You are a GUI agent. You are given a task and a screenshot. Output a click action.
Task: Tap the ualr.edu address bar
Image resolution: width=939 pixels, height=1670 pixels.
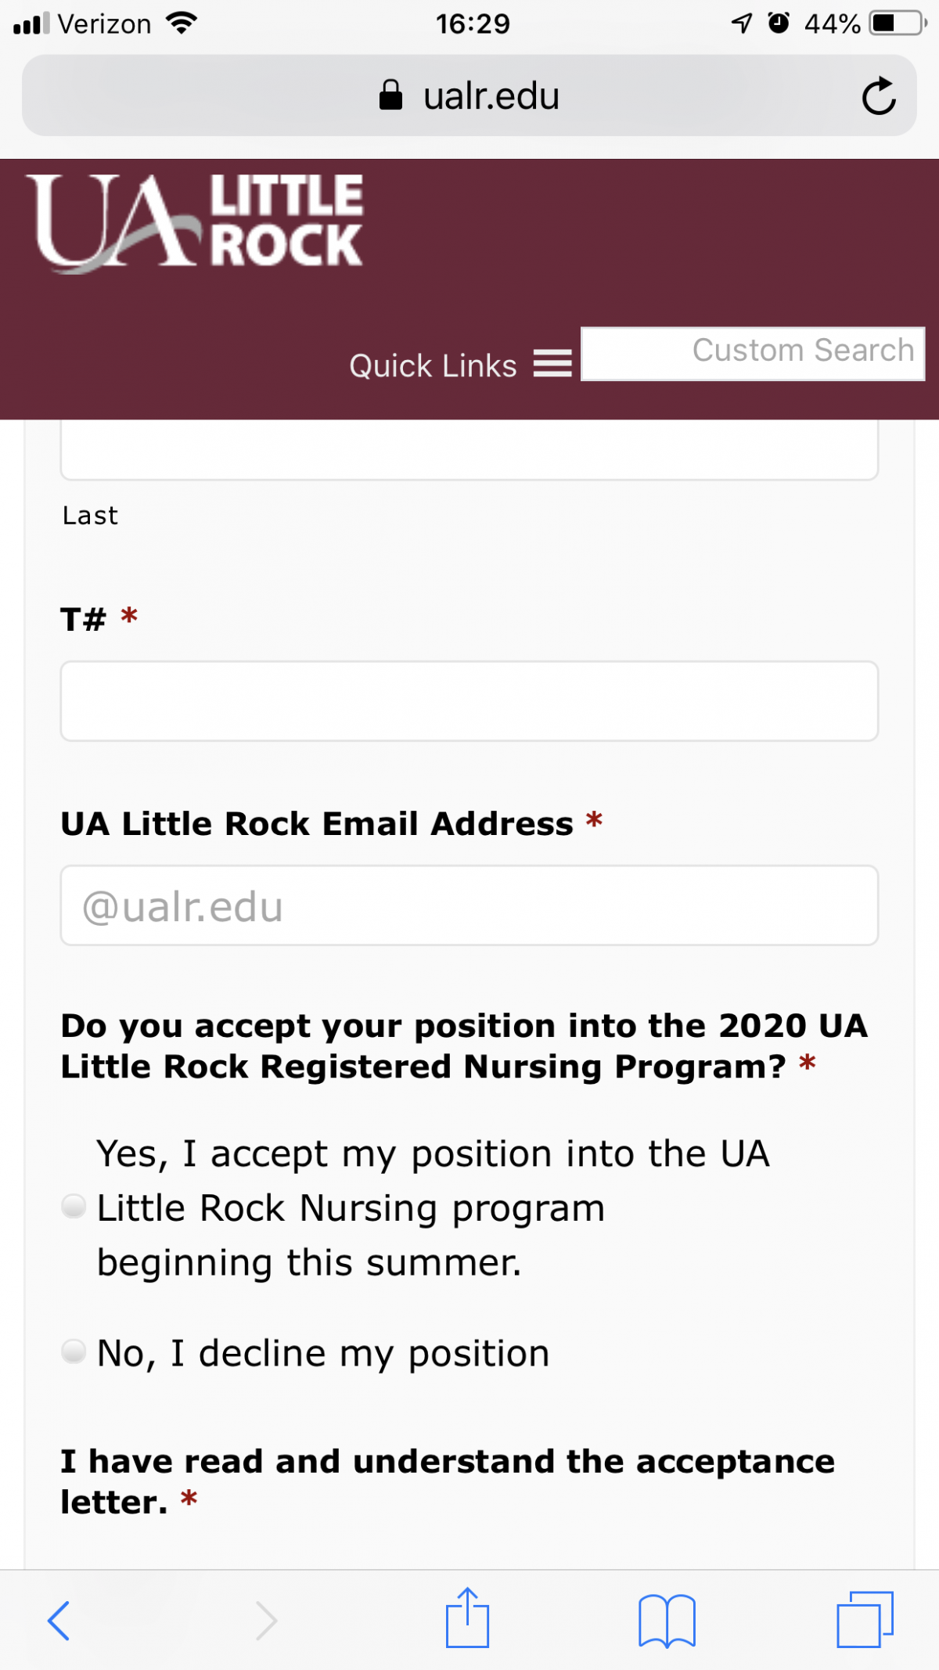(x=469, y=95)
